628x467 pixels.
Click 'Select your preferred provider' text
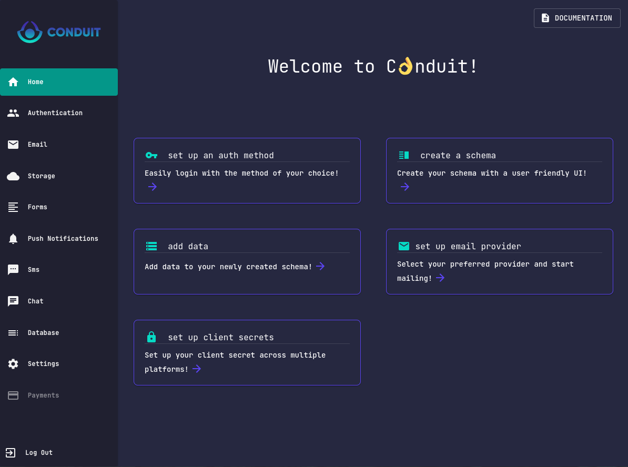click(x=464, y=265)
